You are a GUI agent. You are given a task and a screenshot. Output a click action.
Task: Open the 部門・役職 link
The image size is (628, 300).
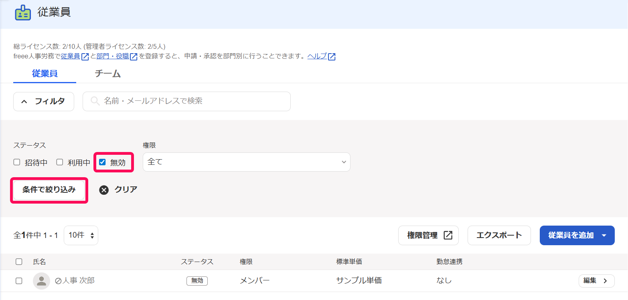point(113,56)
